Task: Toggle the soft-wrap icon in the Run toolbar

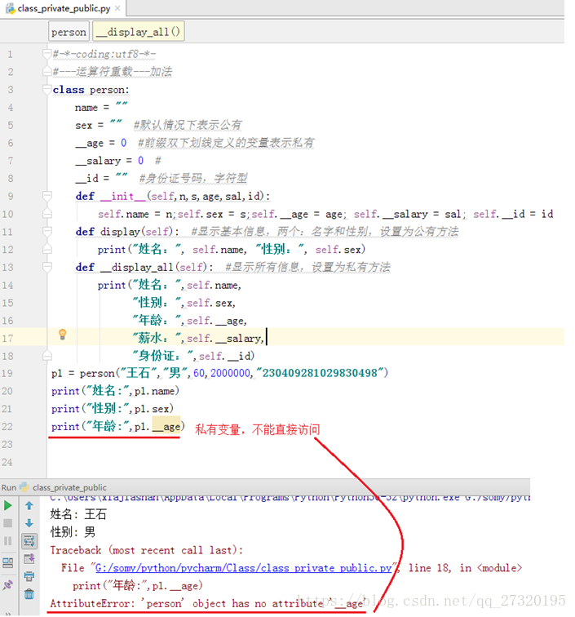Action: tap(29, 541)
